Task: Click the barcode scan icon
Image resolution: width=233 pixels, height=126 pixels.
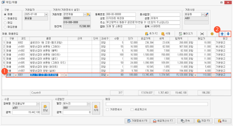Action: click(202, 34)
